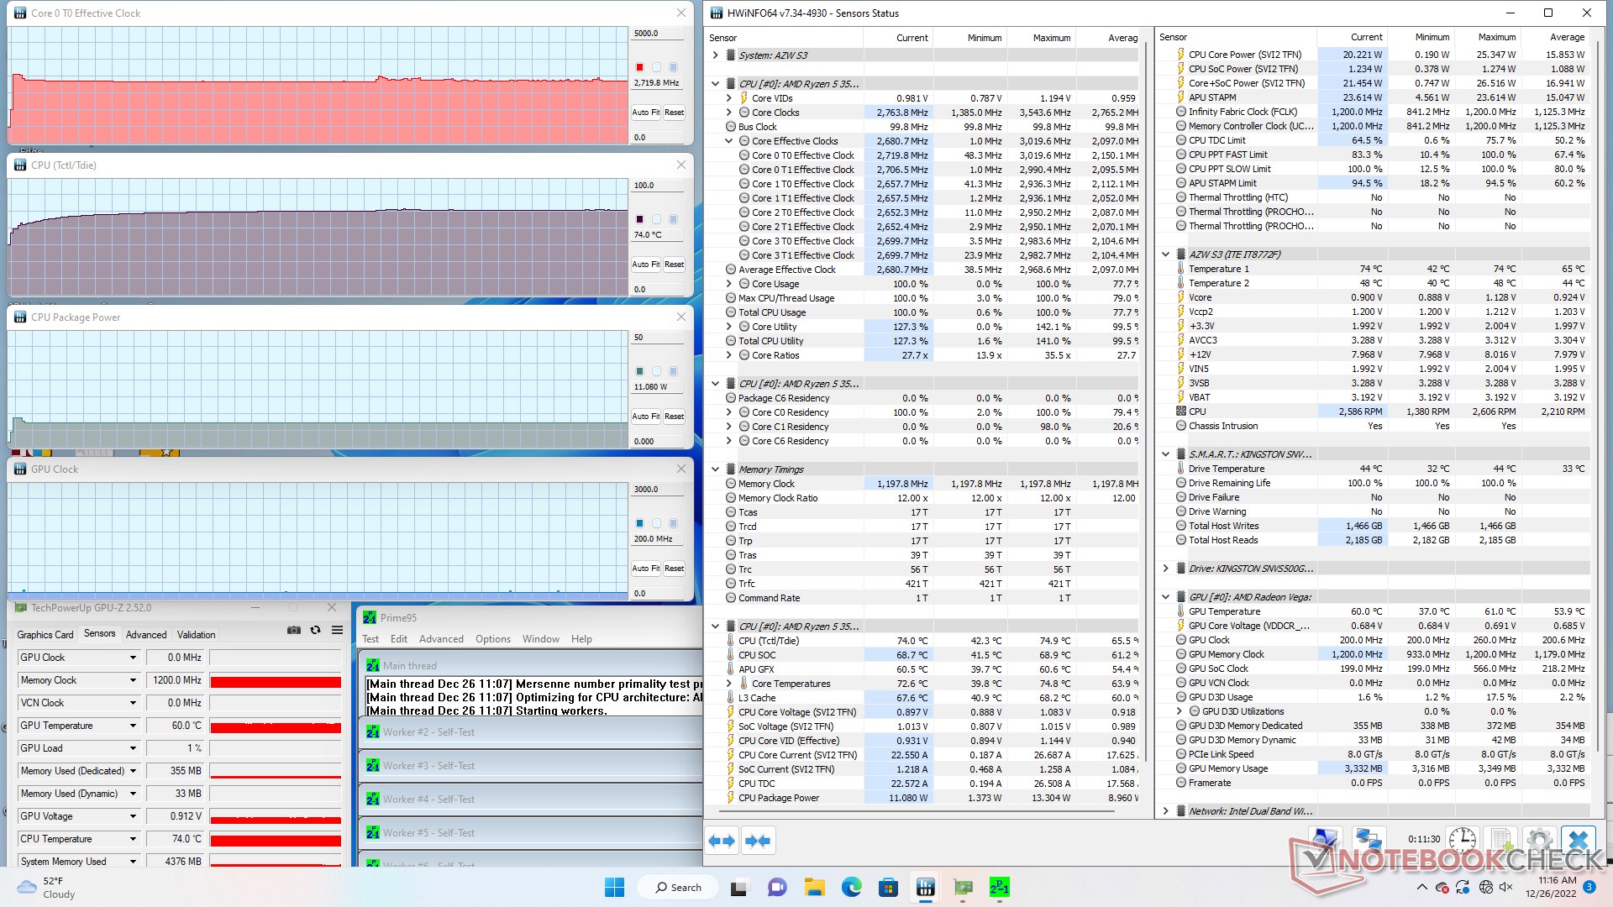Select the Worker #3 - Self-Test window in Prime95

pos(531,766)
